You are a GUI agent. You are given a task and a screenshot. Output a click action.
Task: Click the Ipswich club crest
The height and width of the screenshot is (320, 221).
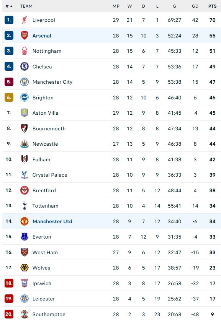[24, 283]
